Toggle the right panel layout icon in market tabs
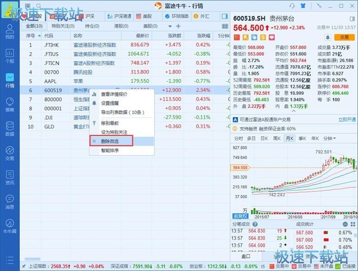This screenshot has width=358, height=271. coord(225,16)
